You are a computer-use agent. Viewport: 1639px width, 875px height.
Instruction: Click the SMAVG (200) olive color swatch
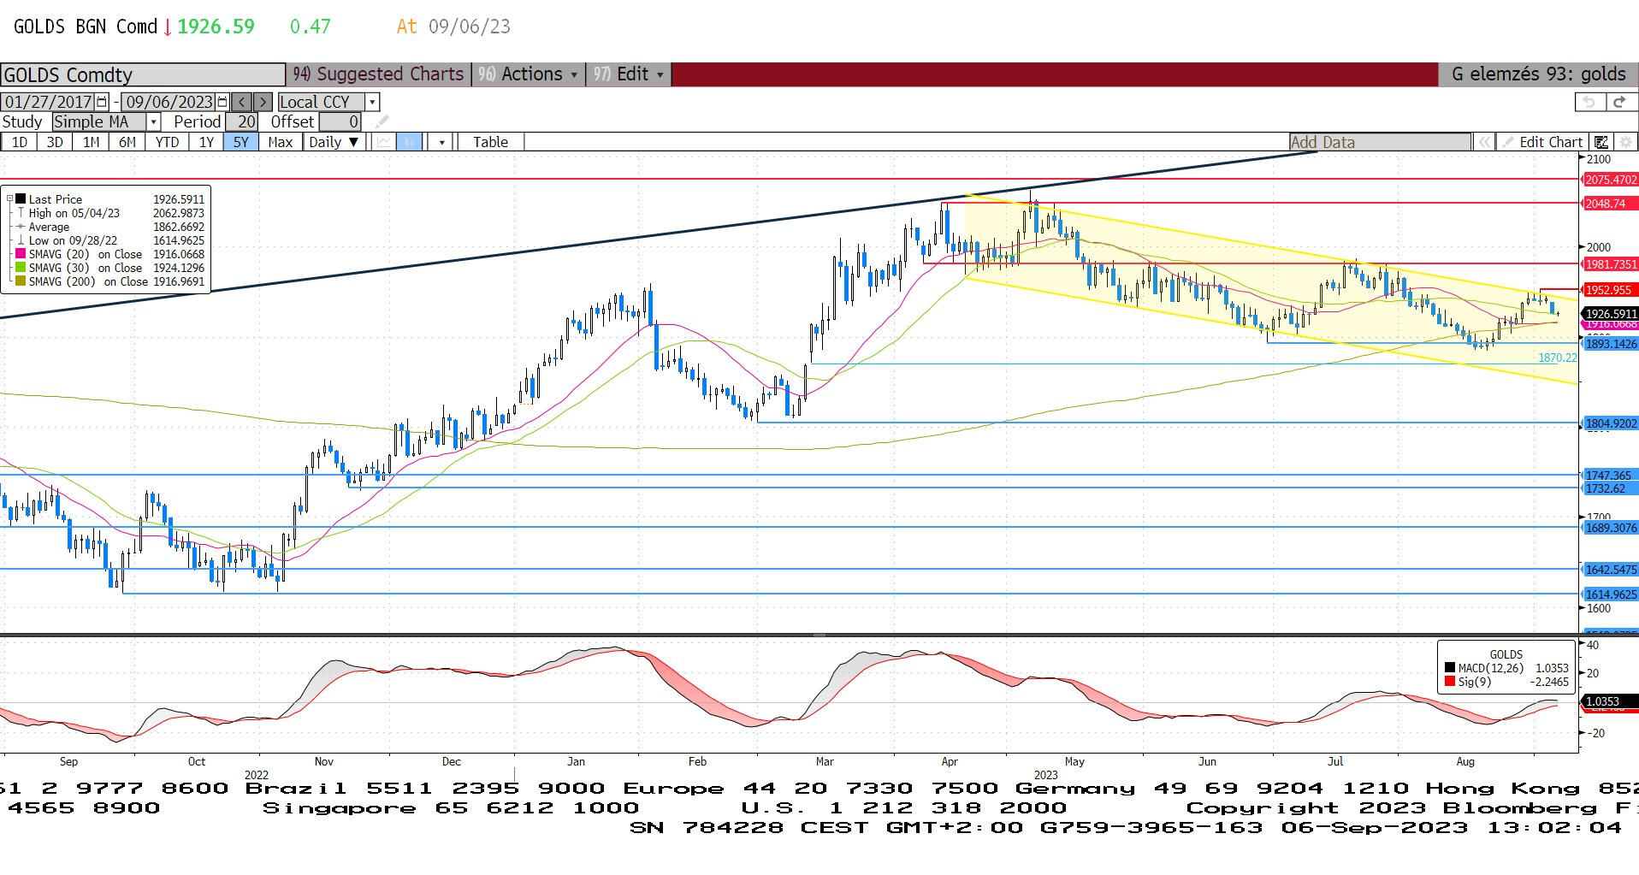coord(21,281)
